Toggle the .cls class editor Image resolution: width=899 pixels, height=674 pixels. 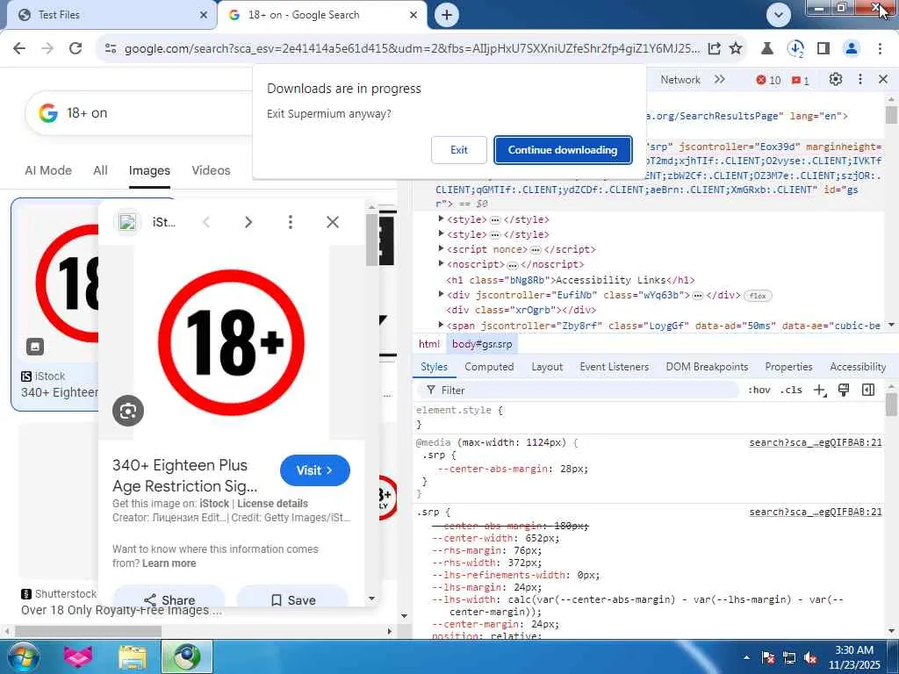[791, 391]
